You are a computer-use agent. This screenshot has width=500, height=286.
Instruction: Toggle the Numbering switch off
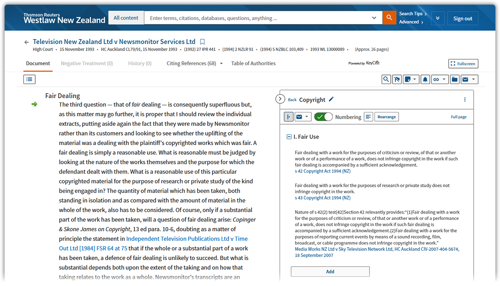pyautogui.click(x=323, y=117)
